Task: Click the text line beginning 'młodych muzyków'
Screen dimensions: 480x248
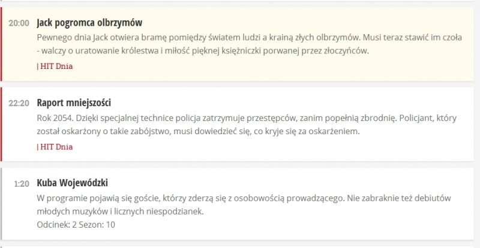Action: tap(121, 211)
